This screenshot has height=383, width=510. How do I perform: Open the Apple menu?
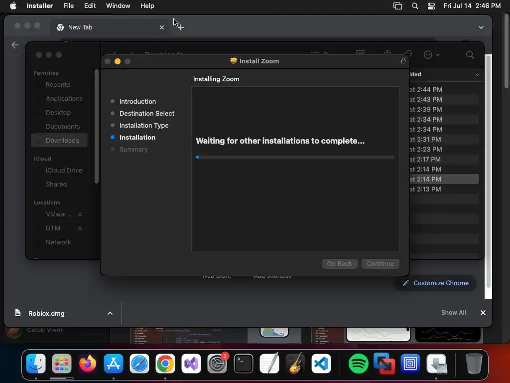click(x=13, y=5)
